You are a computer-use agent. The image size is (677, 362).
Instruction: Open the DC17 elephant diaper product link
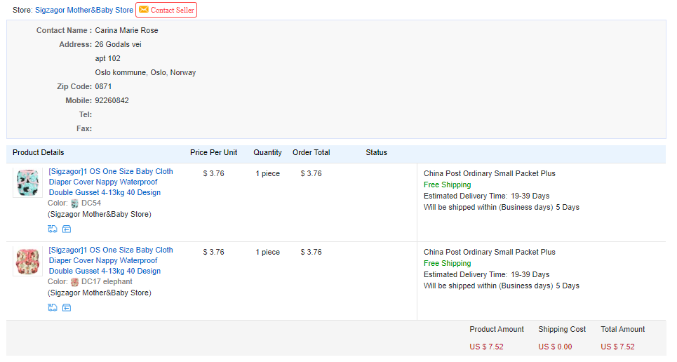(111, 260)
